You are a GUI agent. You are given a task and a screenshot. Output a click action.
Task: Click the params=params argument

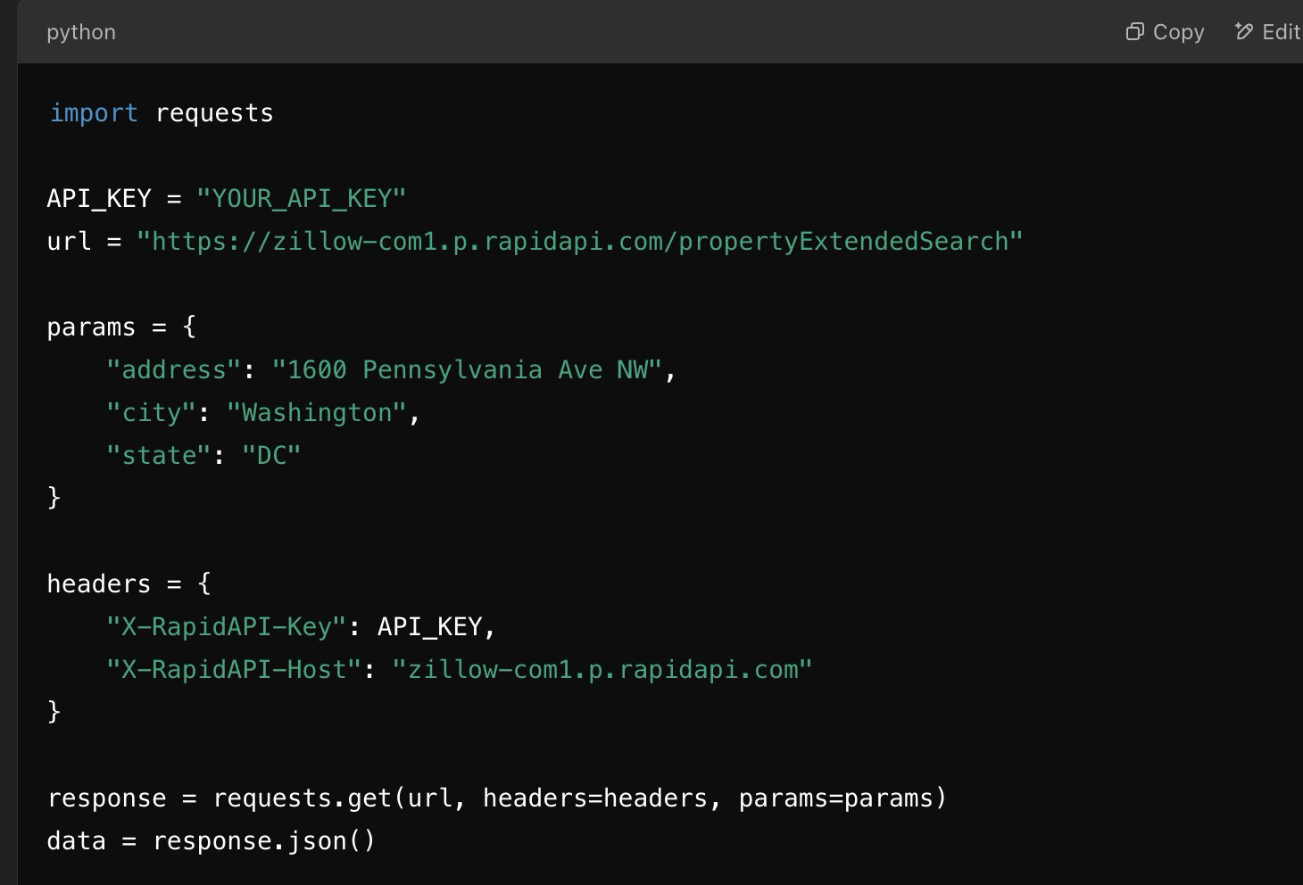(835, 798)
